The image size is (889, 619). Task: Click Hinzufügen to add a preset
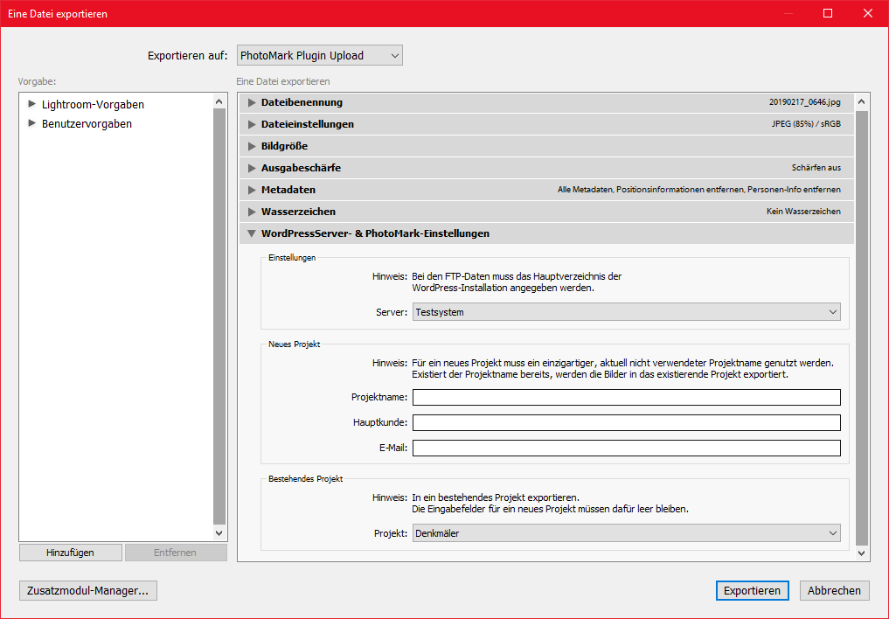(70, 553)
